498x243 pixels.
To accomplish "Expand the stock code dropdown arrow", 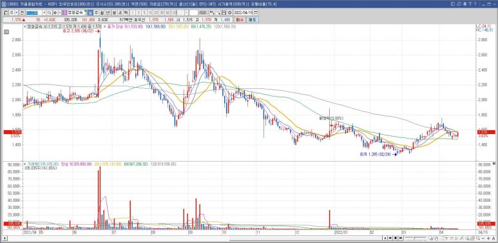I will pyautogui.click(x=44, y=13).
